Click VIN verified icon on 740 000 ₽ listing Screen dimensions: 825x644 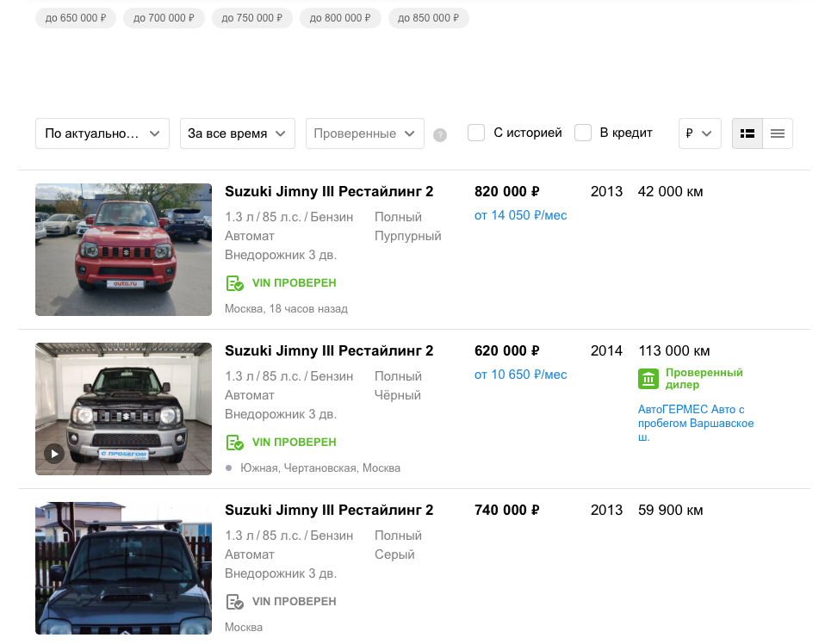coord(234,602)
